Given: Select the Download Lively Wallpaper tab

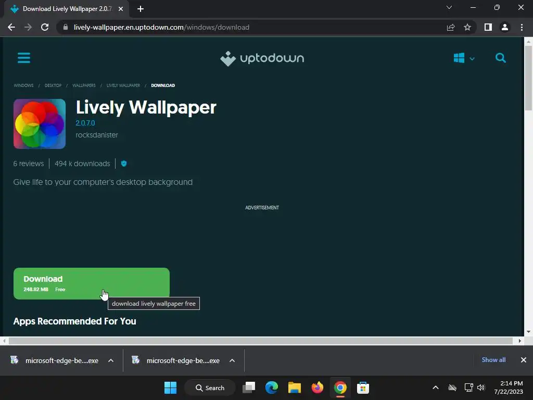Looking at the screenshot, I should coord(66,9).
